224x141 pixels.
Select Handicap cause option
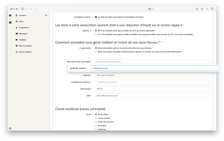click(96, 129)
